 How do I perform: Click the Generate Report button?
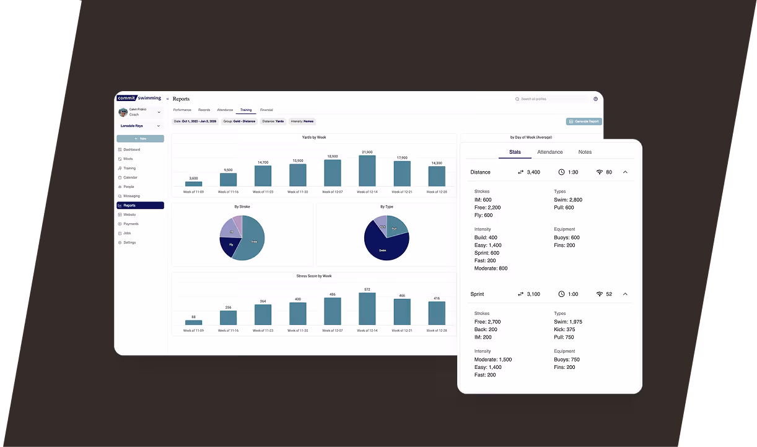584,122
